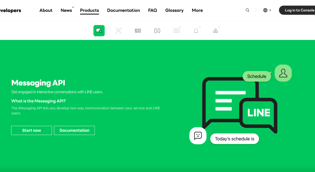This screenshot has width=315, height=172.
Task: Go to the News section
Action: pos(66,10)
